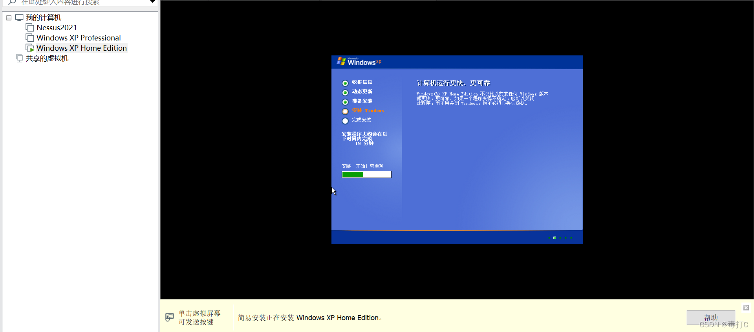Click the running Windows XP Home Edition icon

click(30, 48)
